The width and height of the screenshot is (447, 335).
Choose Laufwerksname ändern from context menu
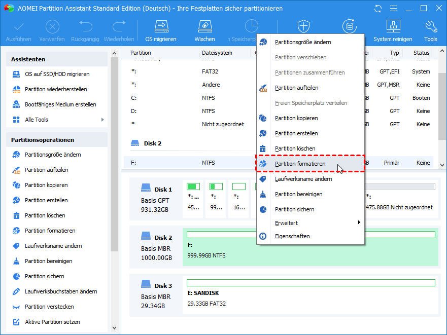pyautogui.click(x=311, y=179)
